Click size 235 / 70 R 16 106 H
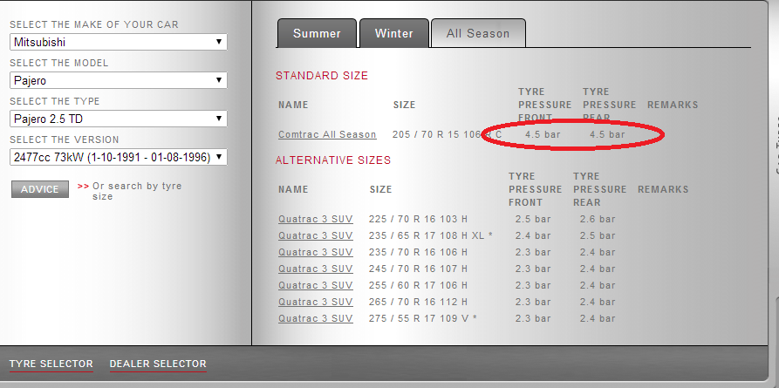 [x=419, y=252]
